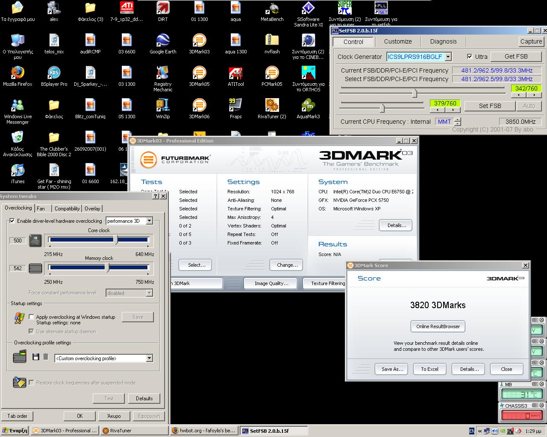Click the Close button in 3DMark Score

506,369
